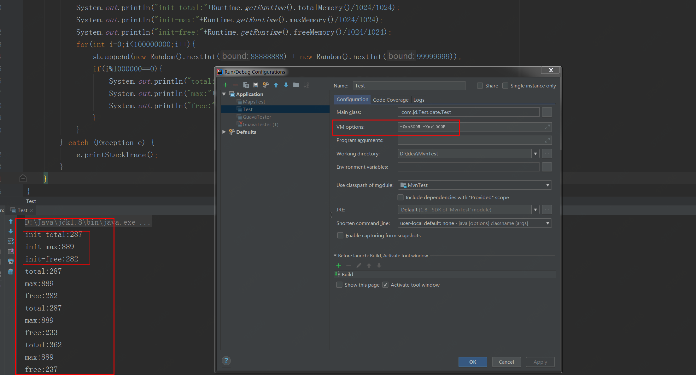This screenshot has height=375, width=696.
Task: Click the Create New Folder icon
Action: [x=296, y=85]
